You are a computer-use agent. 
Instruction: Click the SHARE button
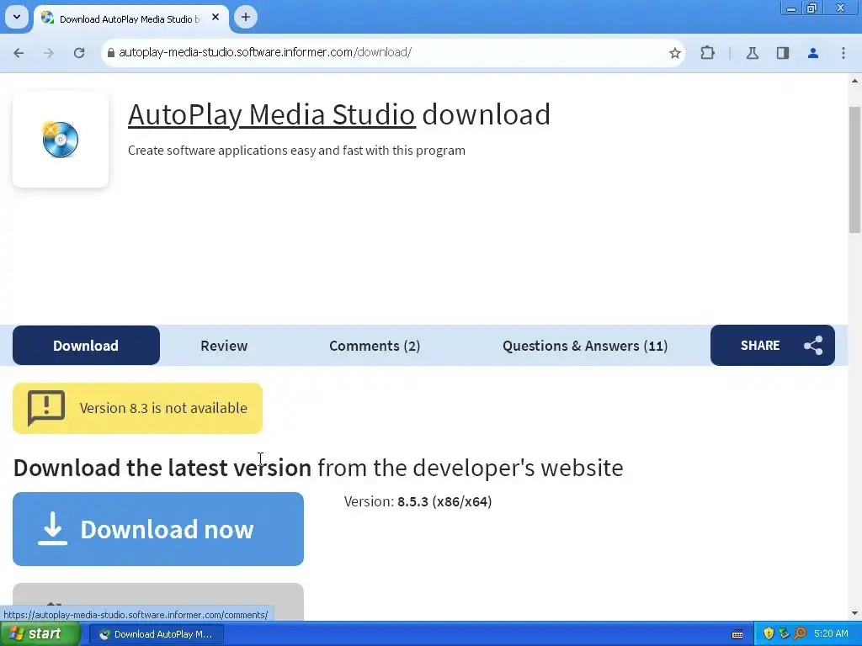pos(773,346)
